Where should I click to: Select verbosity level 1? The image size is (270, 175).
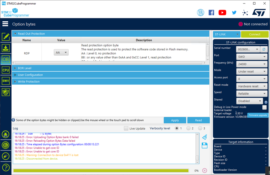(177, 128)
